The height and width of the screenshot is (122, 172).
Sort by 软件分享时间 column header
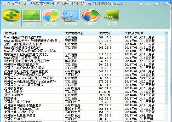(144, 33)
